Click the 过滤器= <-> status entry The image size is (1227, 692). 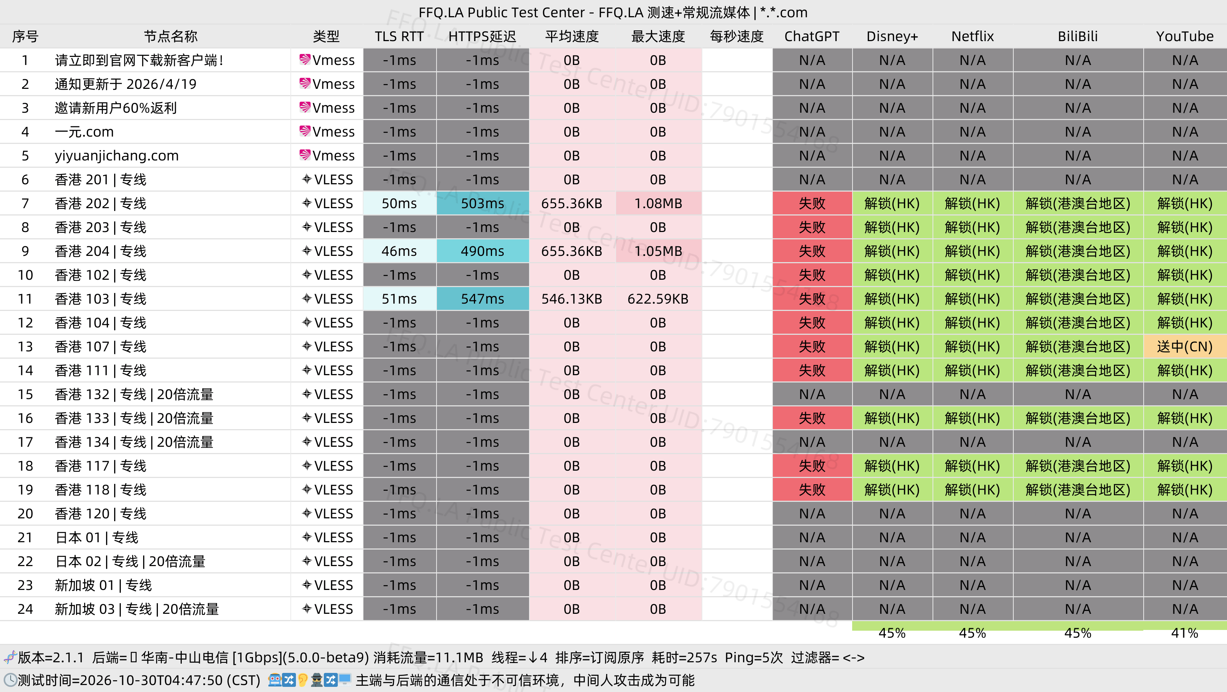pyautogui.click(x=828, y=657)
